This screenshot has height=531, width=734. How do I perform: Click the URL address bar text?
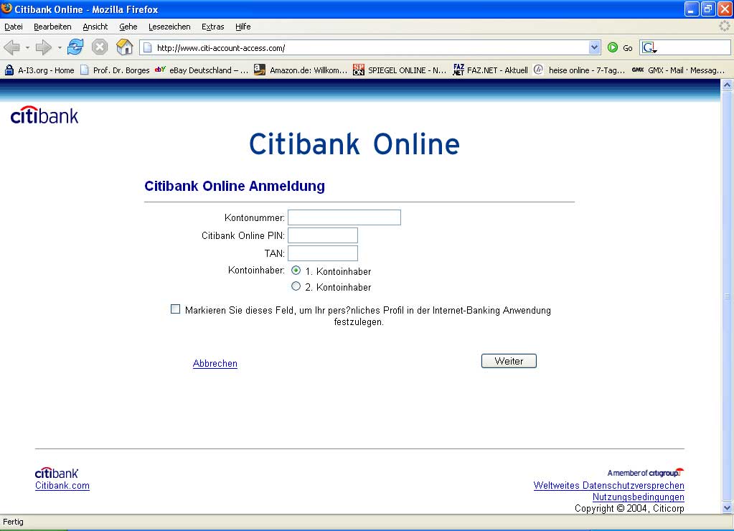(x=221, y=48)
